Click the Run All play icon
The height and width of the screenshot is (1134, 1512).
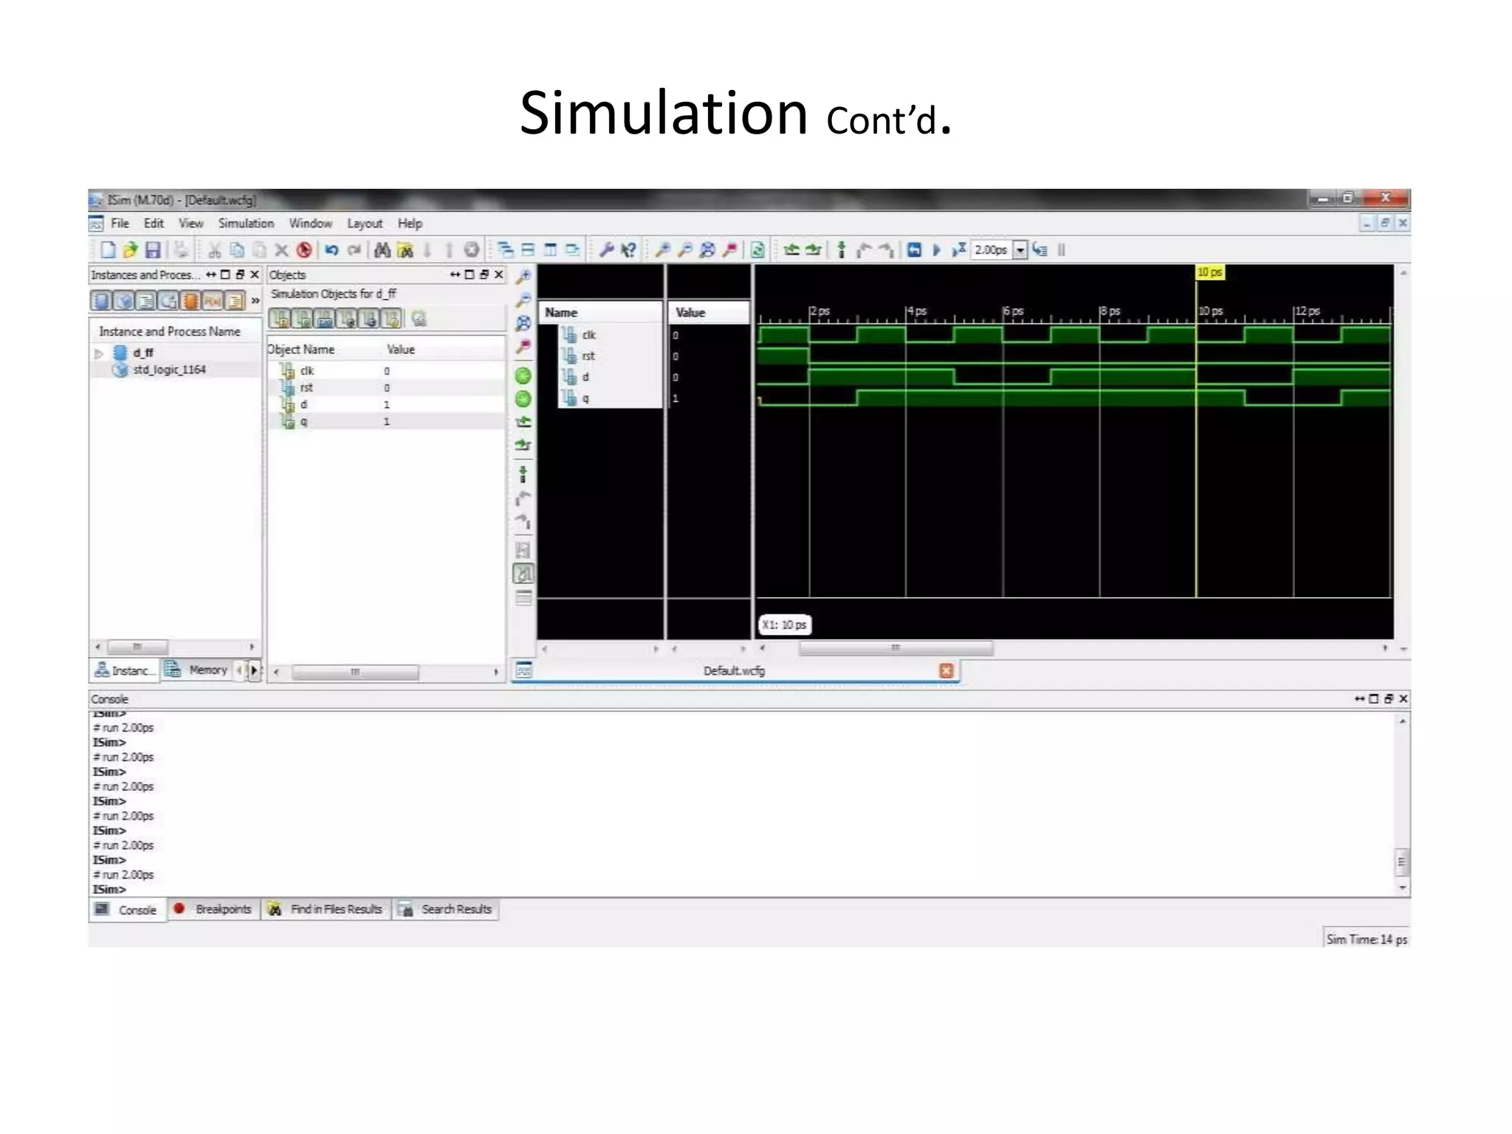pos(936,250)
